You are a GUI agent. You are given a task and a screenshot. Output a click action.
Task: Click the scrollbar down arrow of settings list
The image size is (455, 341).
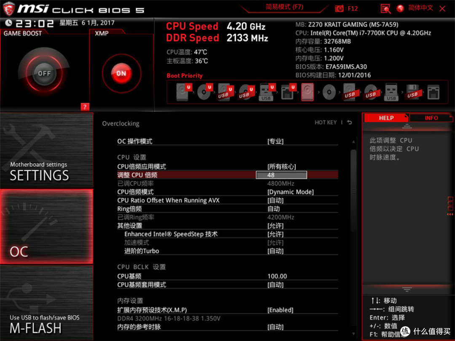click(353, 334)
